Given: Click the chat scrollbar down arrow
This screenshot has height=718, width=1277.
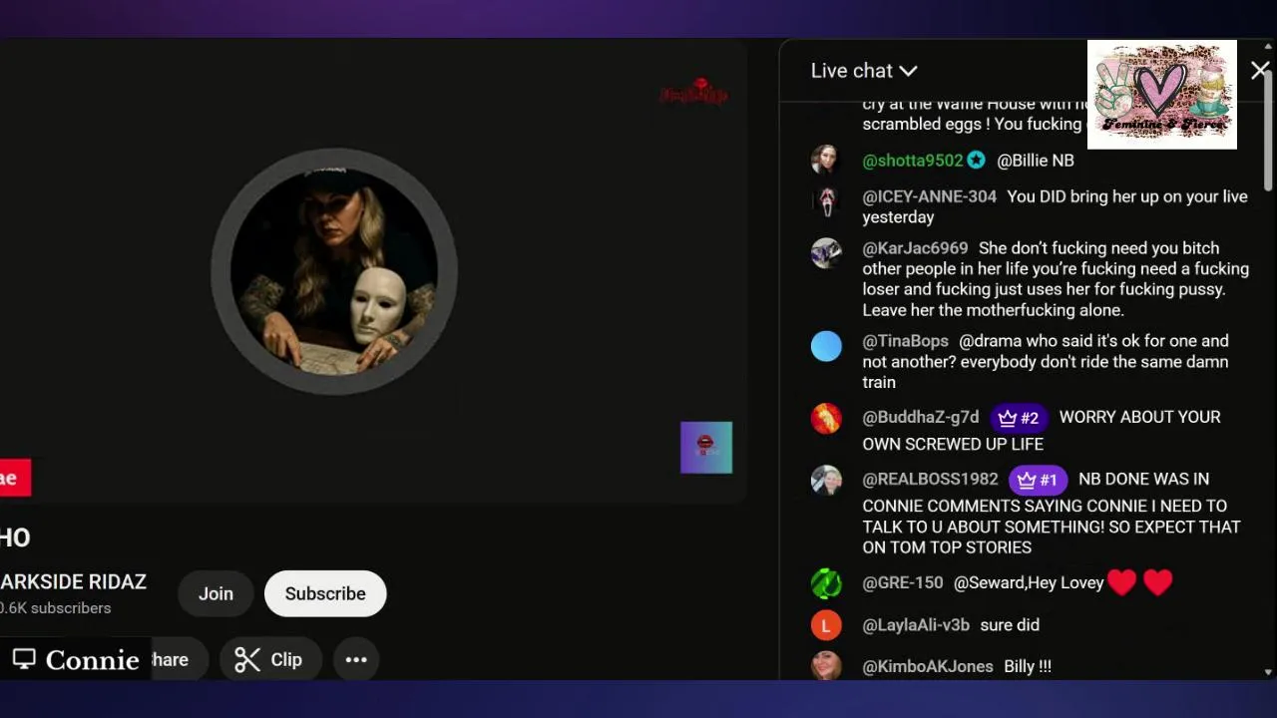Looking at the screenshot, I should (1268, 672).
